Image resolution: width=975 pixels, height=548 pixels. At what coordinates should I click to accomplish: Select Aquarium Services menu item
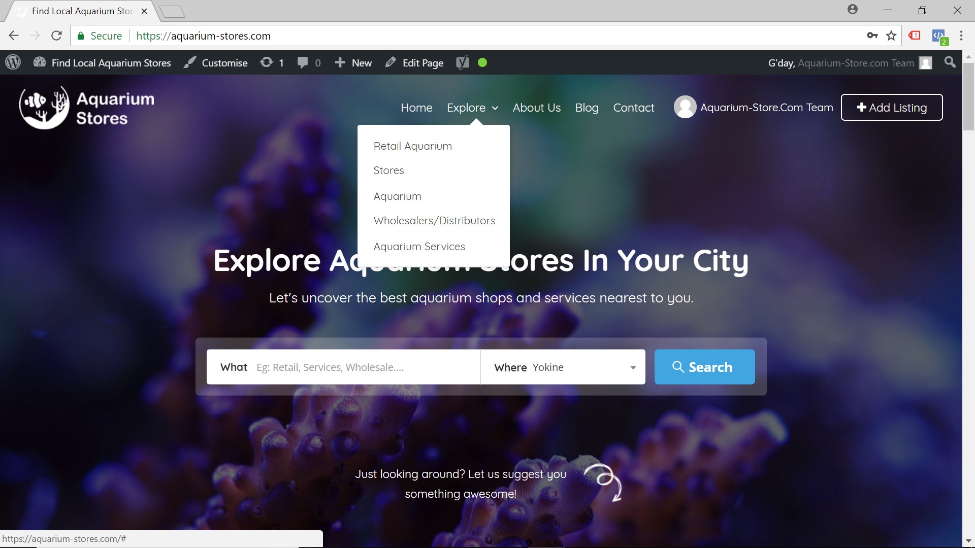click(x=419, y=246)
